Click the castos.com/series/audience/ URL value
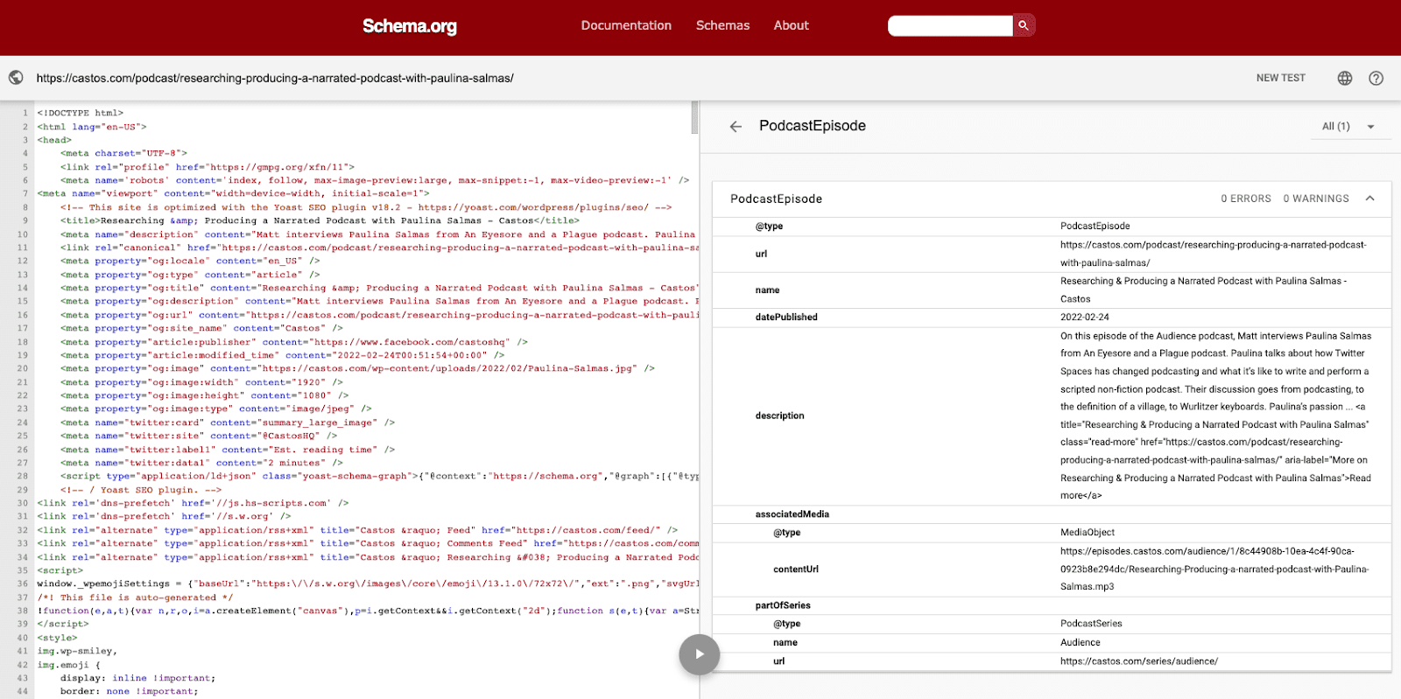1401x699 pixels. pyautogui.click(x=1138, y=661)
